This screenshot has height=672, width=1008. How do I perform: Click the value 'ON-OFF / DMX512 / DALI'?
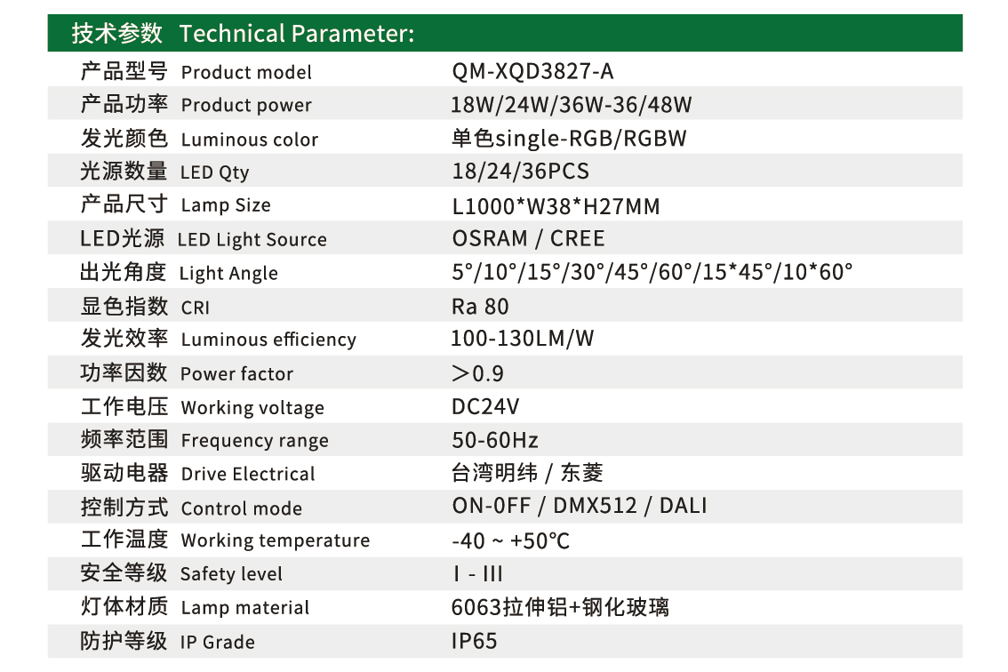pos(580,506)
